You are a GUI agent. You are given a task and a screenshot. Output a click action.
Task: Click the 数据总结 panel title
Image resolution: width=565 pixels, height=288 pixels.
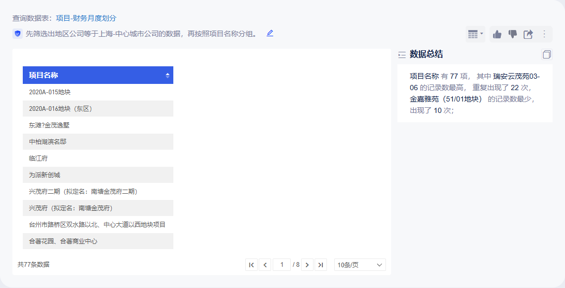(x=426, y=54)
